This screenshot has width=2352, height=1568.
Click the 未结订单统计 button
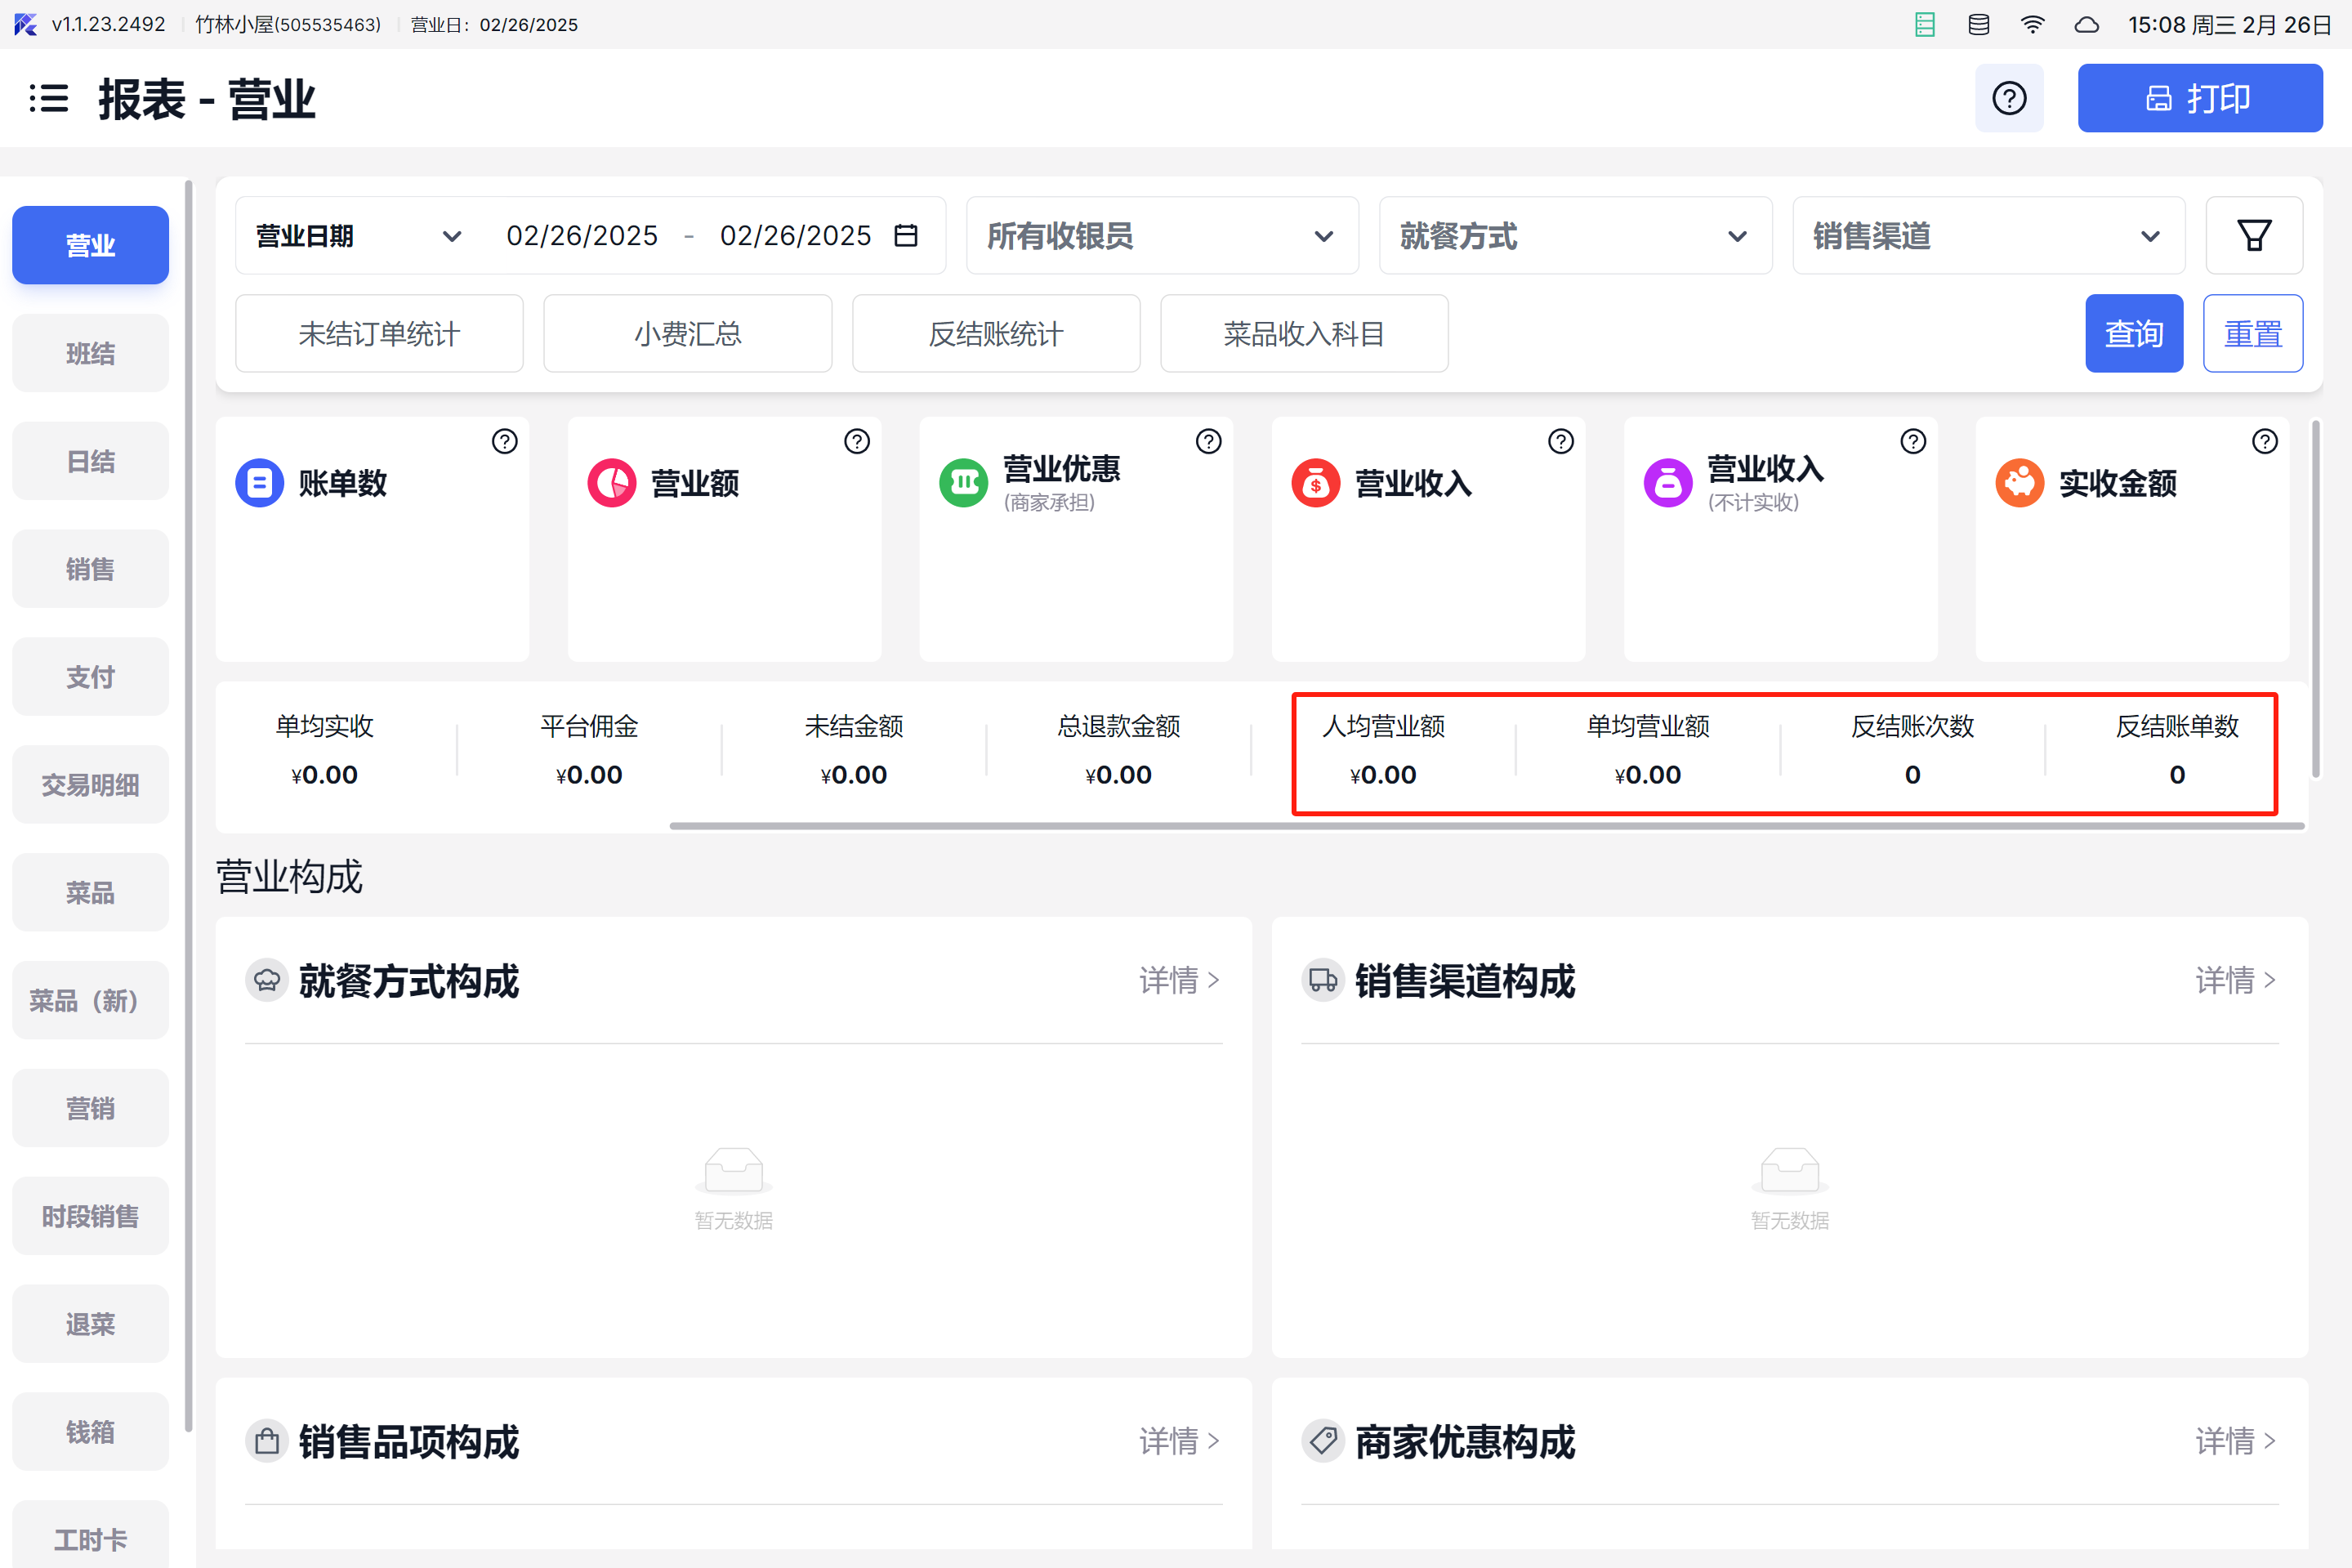379,333
